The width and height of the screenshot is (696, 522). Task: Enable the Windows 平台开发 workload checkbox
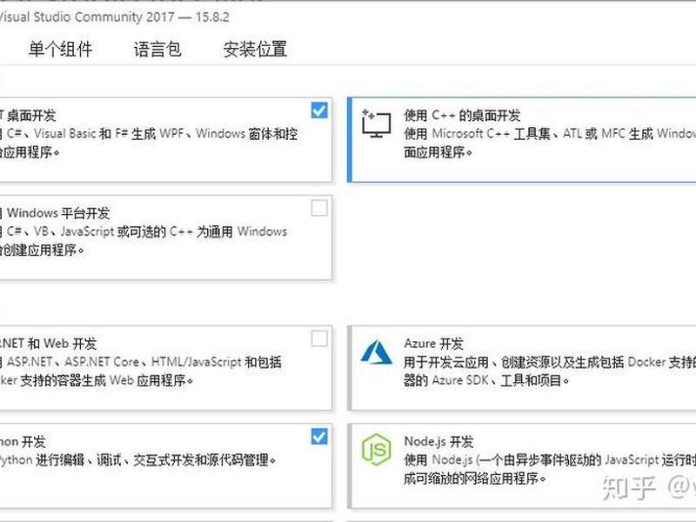(319, 208)
